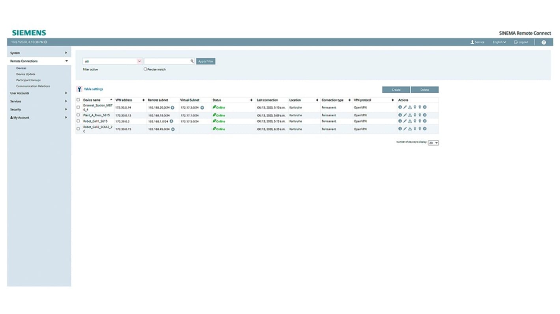This screenshot has width=560, height=314.
Task: Open info for Robot_Cell1_S615 device
Action: click(400, 121)
